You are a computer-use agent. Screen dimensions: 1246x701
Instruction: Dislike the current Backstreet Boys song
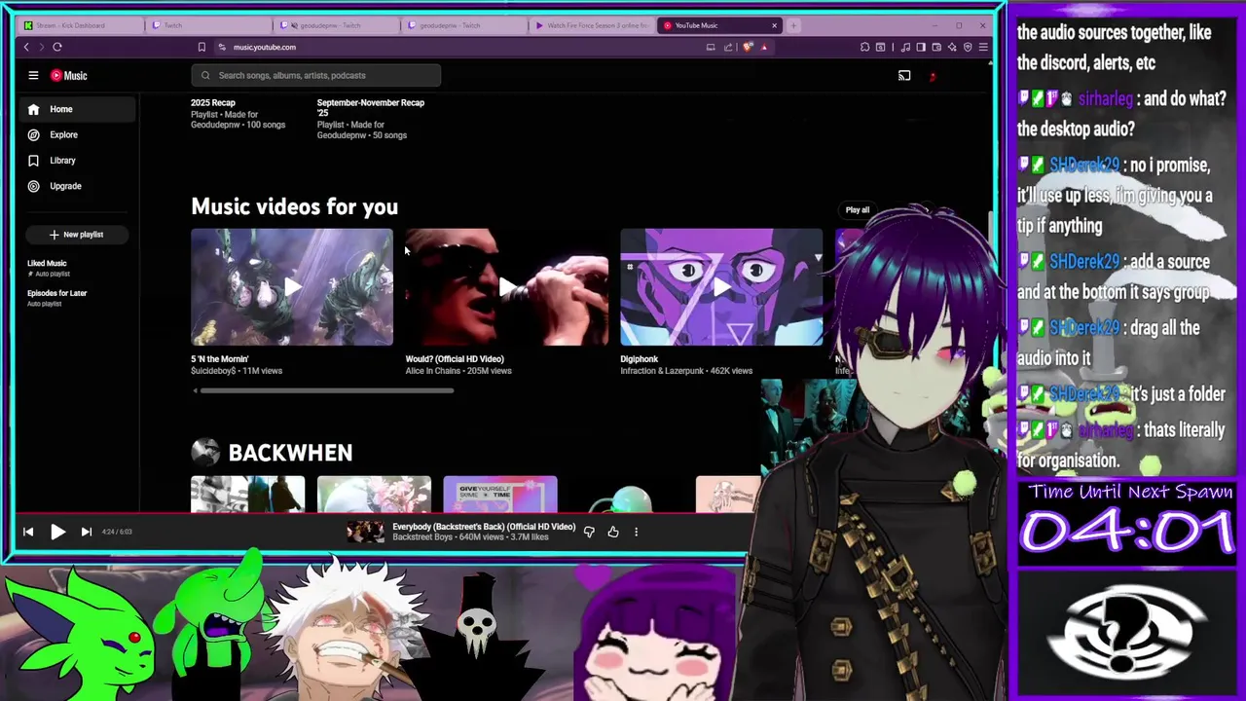589,532
